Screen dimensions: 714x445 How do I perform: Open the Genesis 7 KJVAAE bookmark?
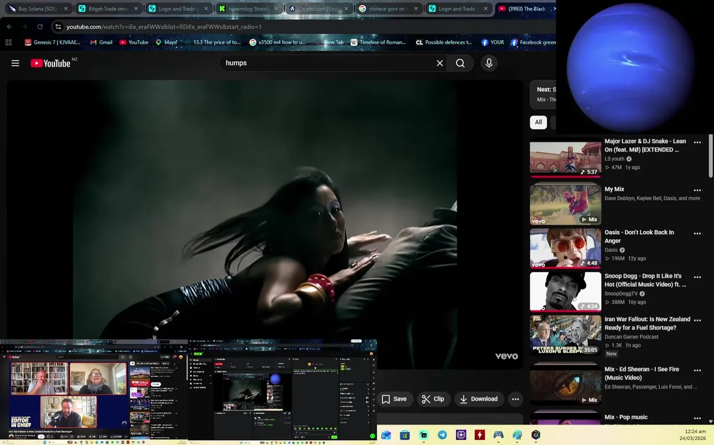53,42
